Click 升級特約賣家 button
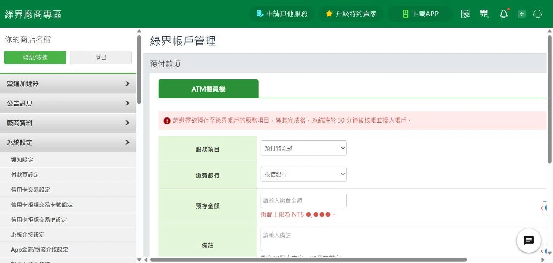 click(351, 14)
